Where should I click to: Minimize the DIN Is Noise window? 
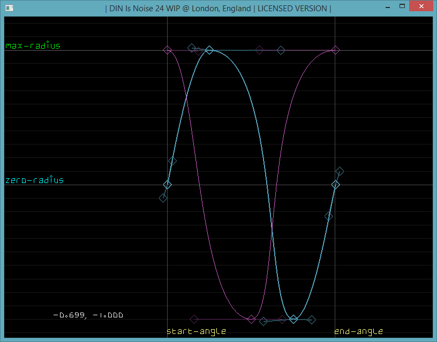tap(388, 6)
